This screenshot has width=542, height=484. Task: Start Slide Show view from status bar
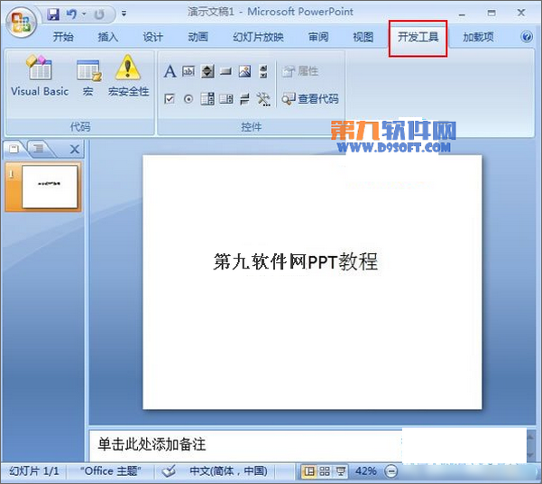click(x=341, y=471)
